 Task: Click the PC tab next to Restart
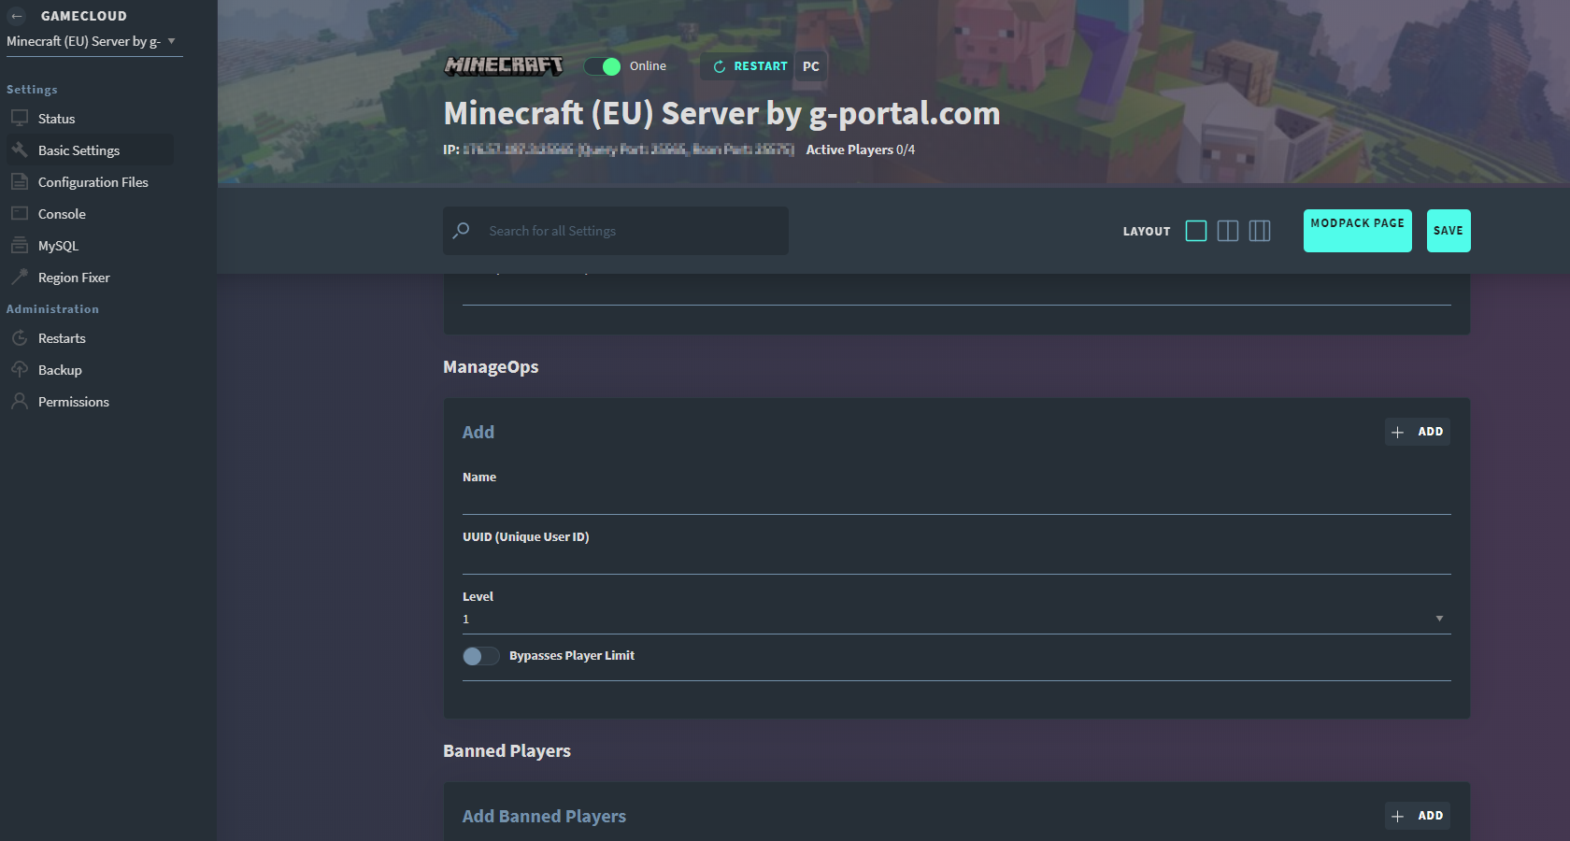[810, 65]
